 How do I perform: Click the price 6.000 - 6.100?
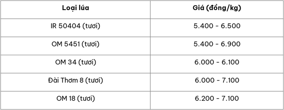pyautogui.click(x=217, y=62)
